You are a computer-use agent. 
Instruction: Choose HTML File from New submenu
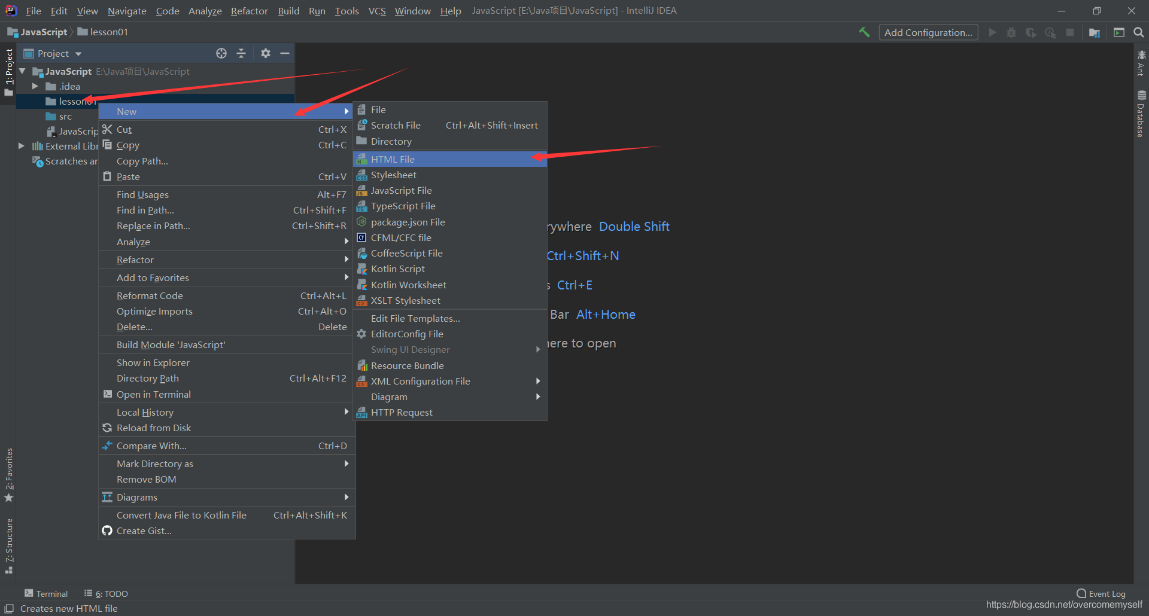tap(450, 159)
